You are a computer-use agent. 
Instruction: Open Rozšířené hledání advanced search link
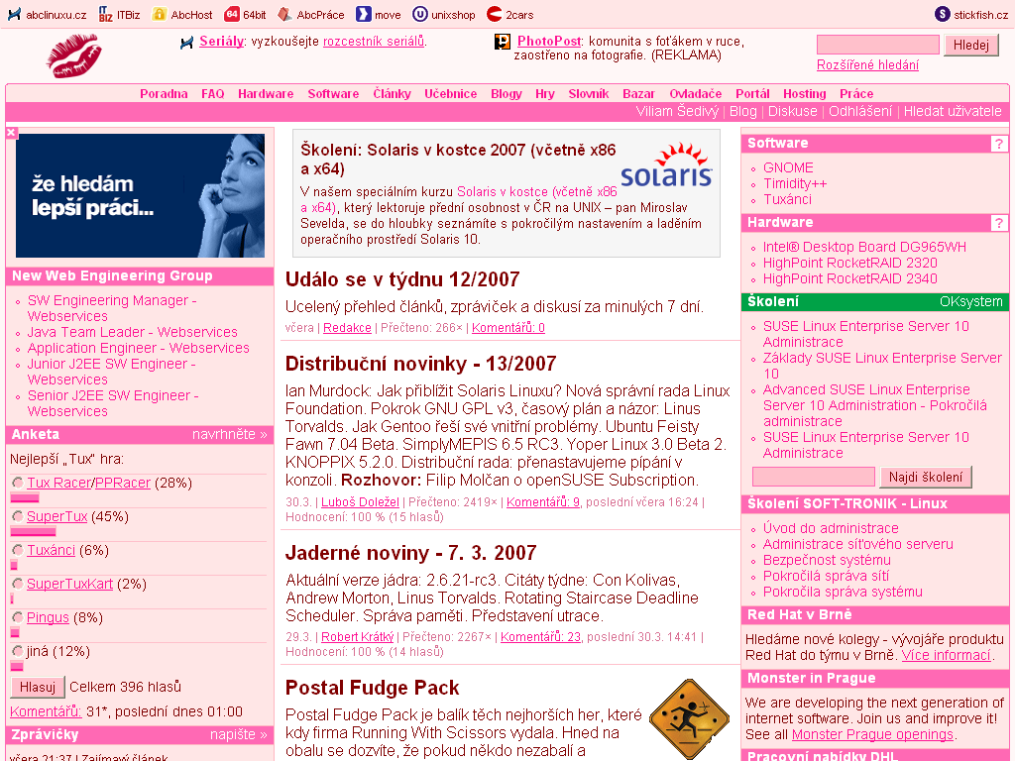click(x=867, y=64)
